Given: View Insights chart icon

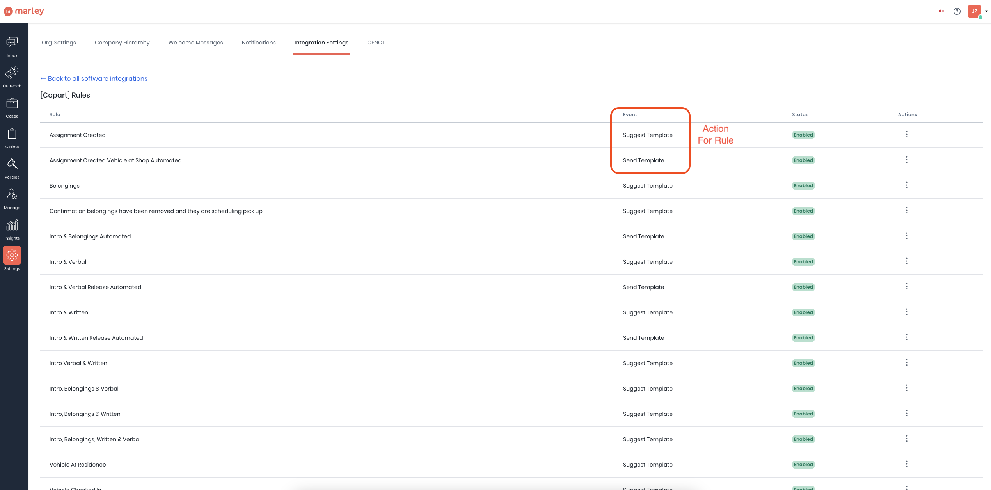Looking at the screenshot, I should [12, 225].
